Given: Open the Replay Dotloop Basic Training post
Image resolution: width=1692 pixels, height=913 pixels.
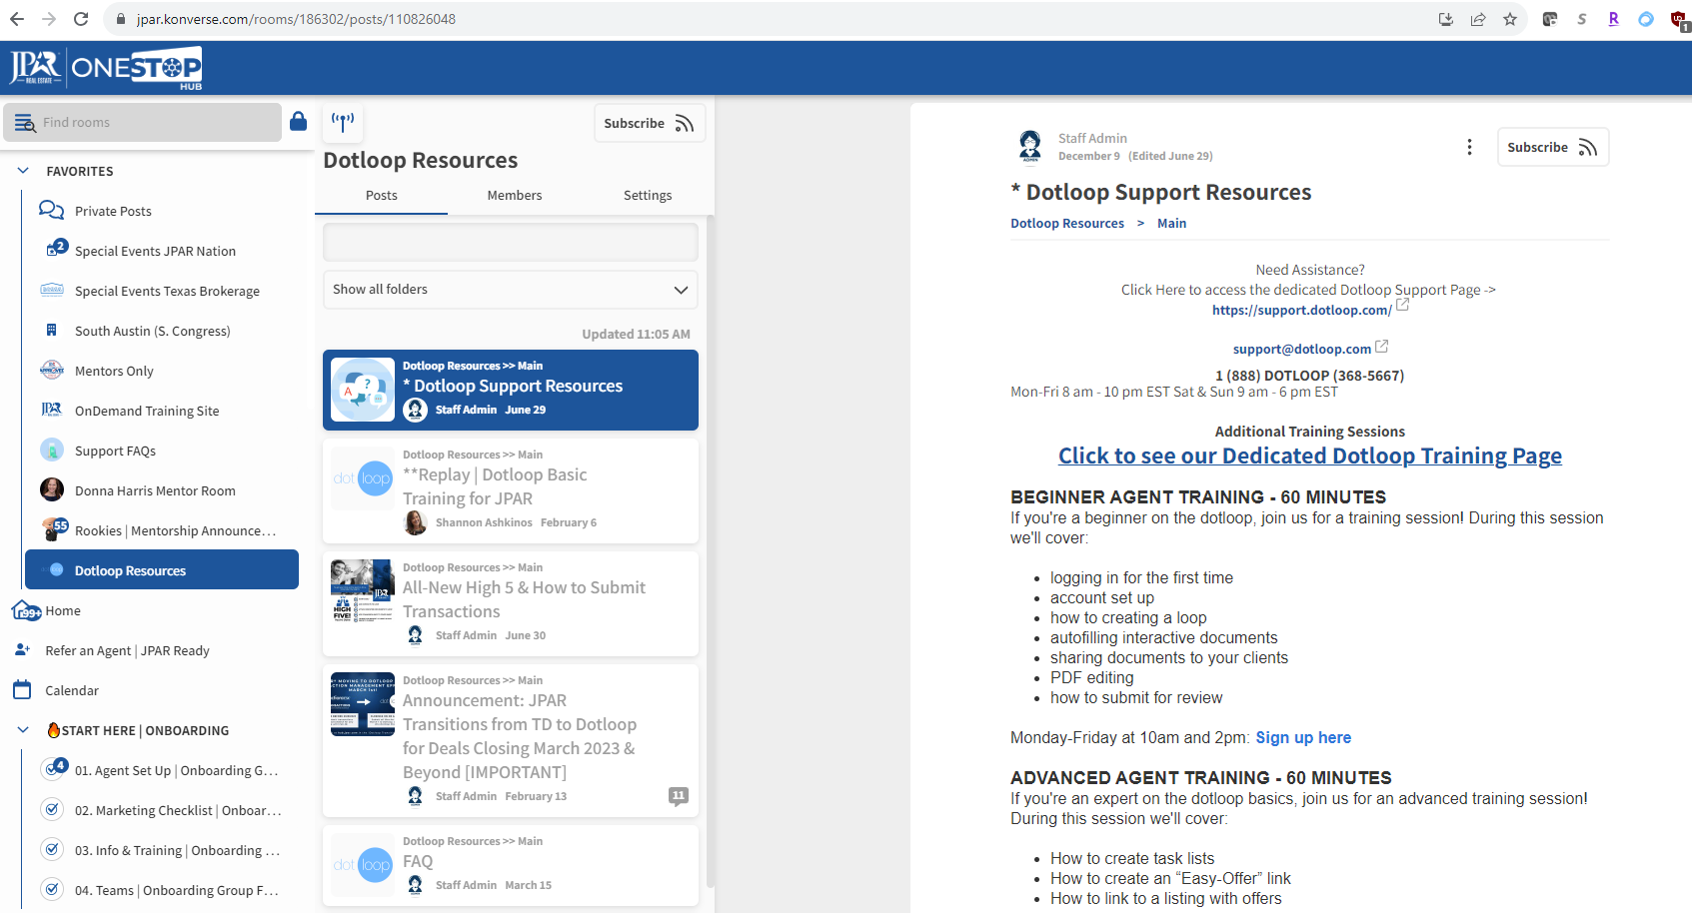Looking at the screenshot, I should pyautogui.click(x=511, y=490).
